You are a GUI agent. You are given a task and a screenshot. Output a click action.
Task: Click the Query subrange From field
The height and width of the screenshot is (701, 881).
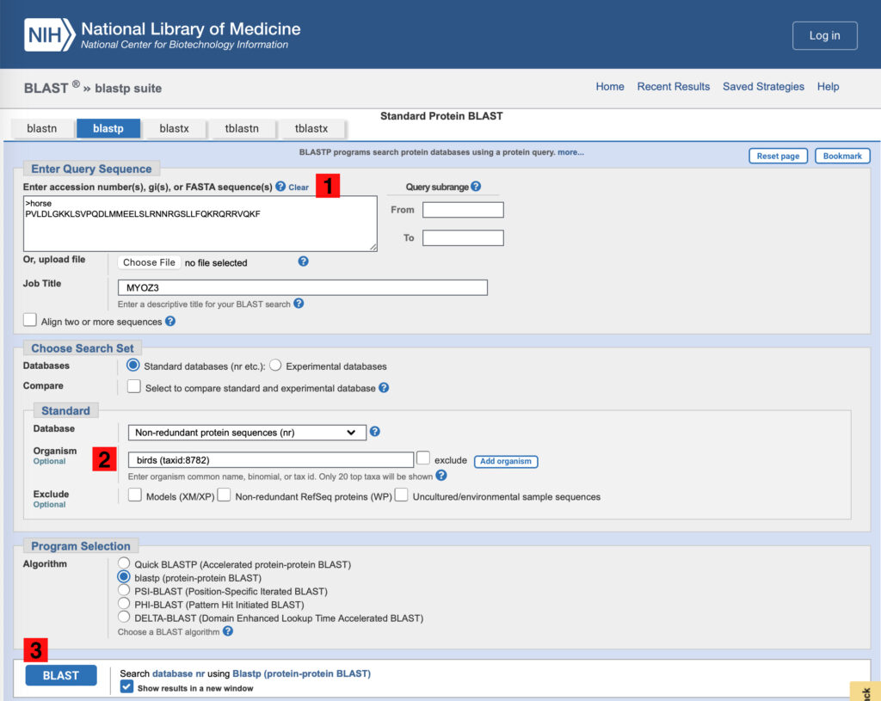(463, 210)
